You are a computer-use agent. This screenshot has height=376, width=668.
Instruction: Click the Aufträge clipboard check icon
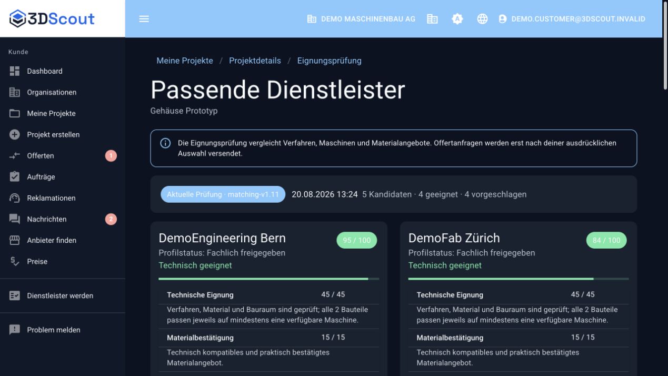pos(15,177)
